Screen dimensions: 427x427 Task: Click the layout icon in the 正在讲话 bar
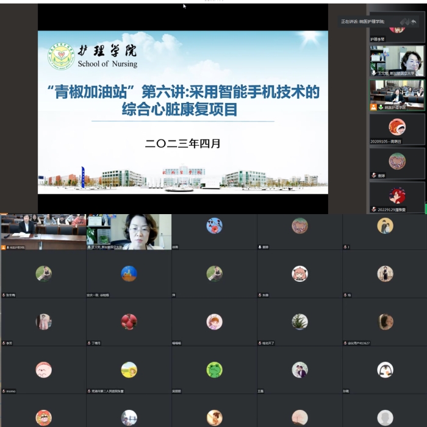[x=403, y=22]
